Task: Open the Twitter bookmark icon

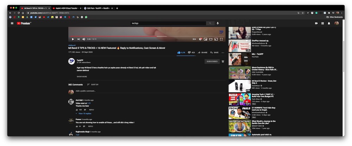Action: [48, 17]
